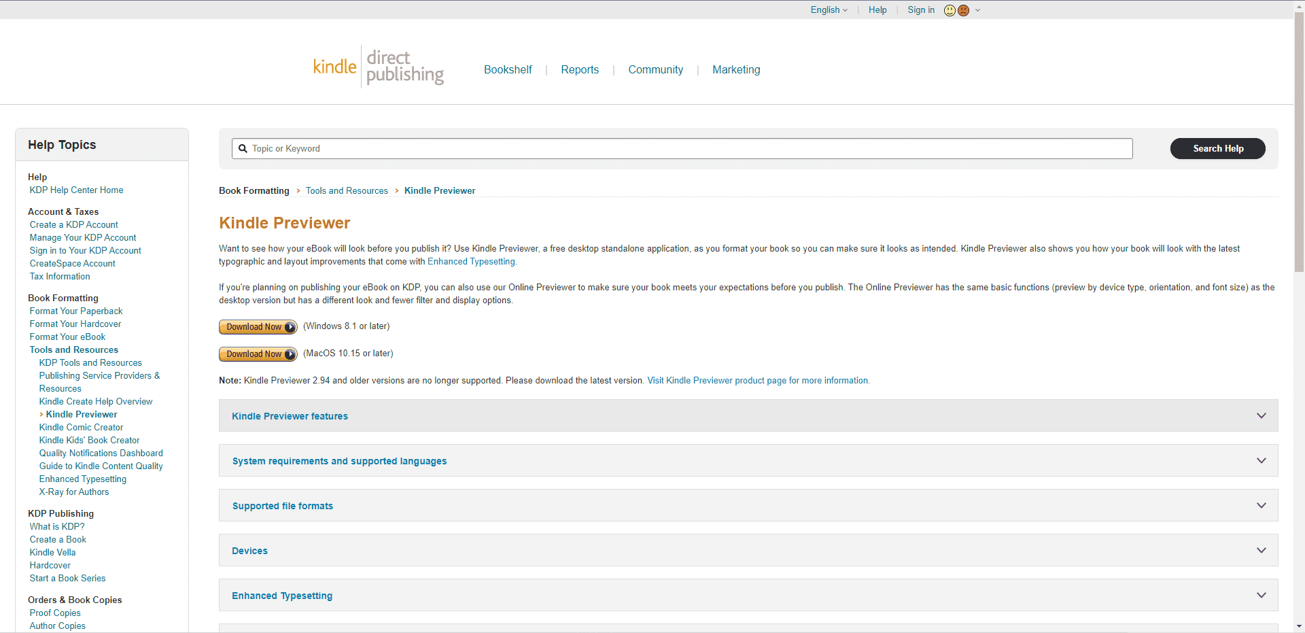Open X-Ray for Authors
This screenshot has width=1305, height=633.
(x=73, y=492)
